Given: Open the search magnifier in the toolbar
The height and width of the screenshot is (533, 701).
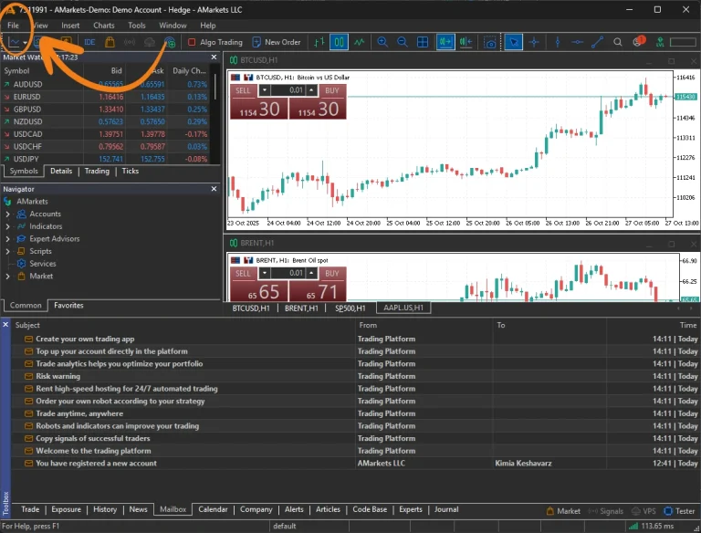Looking at the screenshot, I should [x=617, y=42].
